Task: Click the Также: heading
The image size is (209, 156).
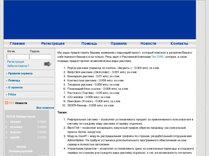Action: pyautogui.click(x=62, y=112)
